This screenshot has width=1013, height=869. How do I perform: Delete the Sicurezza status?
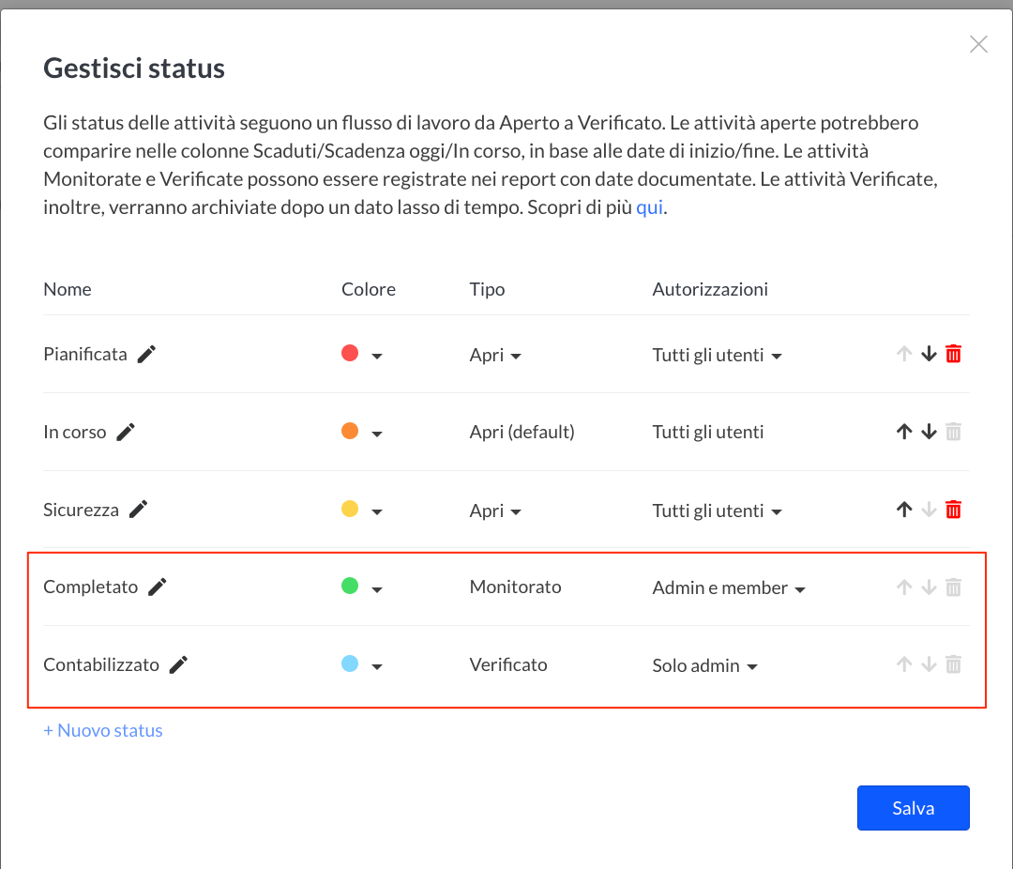coord(953,510)
